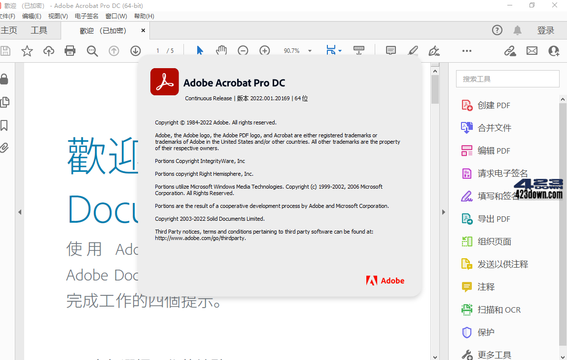This screenshot has width=567, height=360.
Task: Close the 歡迎 document tab
Action: coord(143,31)
